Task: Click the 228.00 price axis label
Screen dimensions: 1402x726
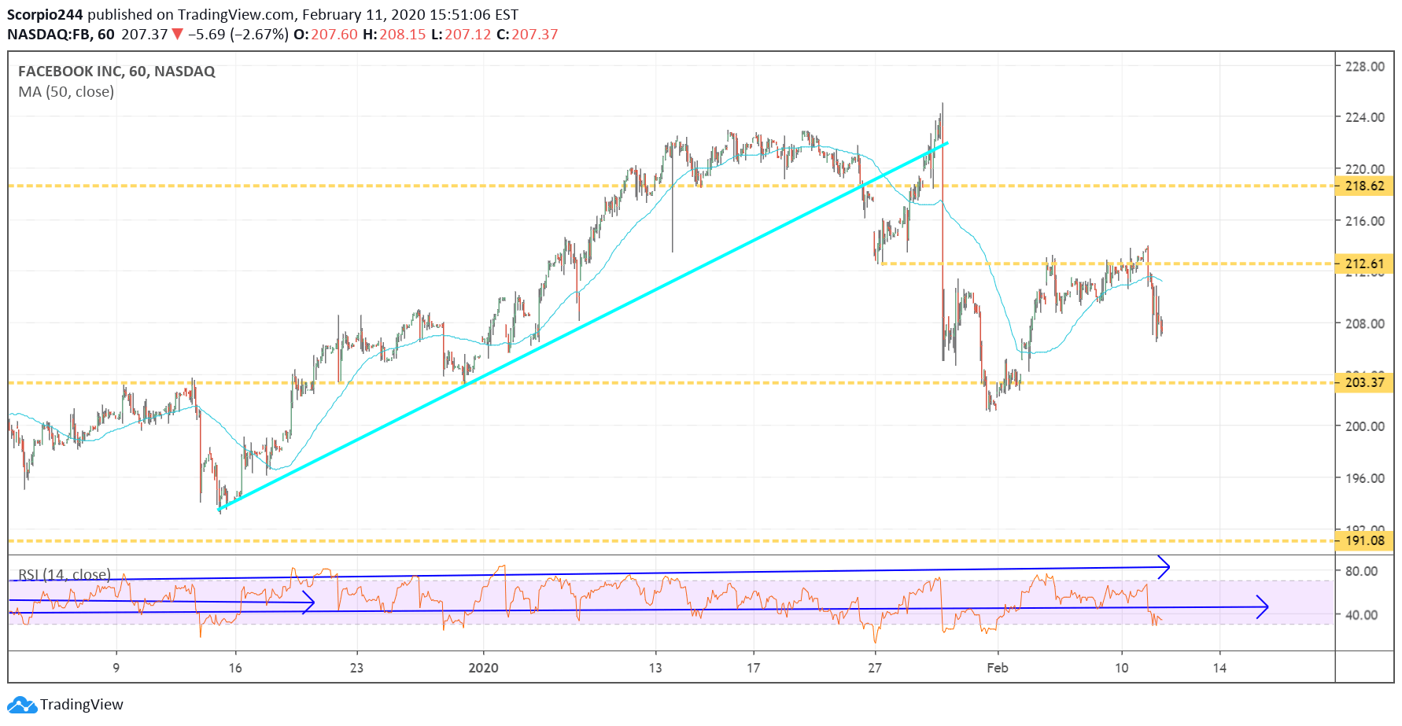Action: click(1365, 67)
